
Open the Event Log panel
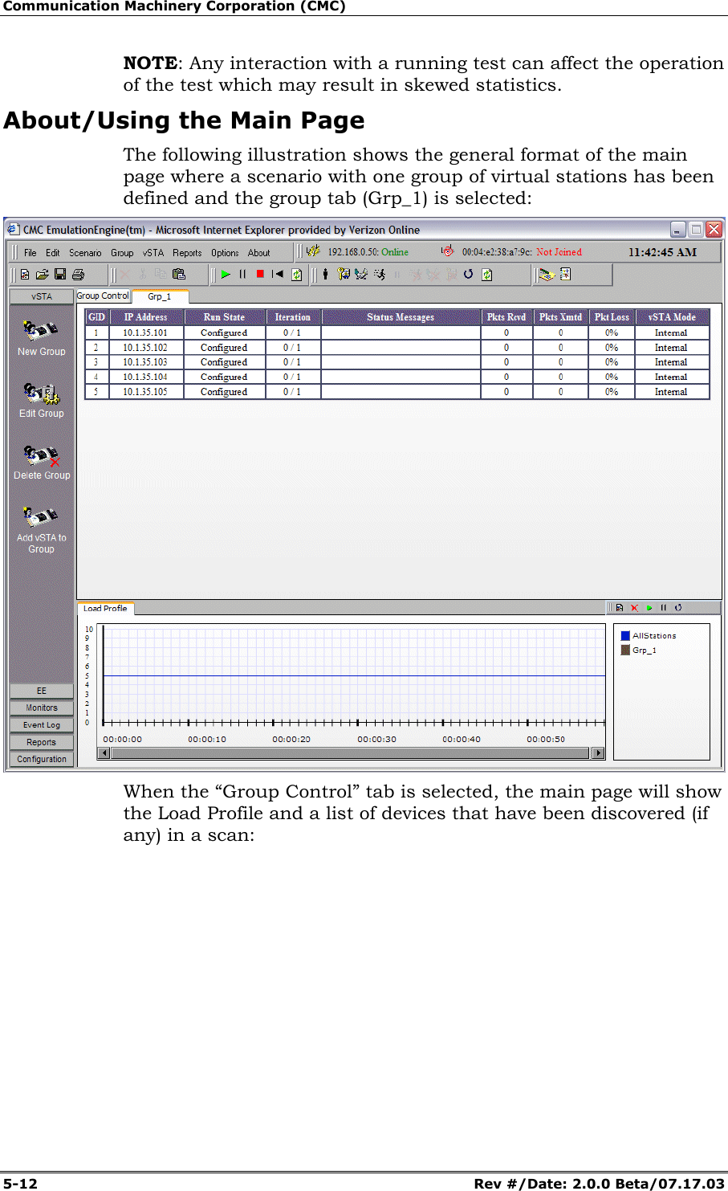(41, 724)
